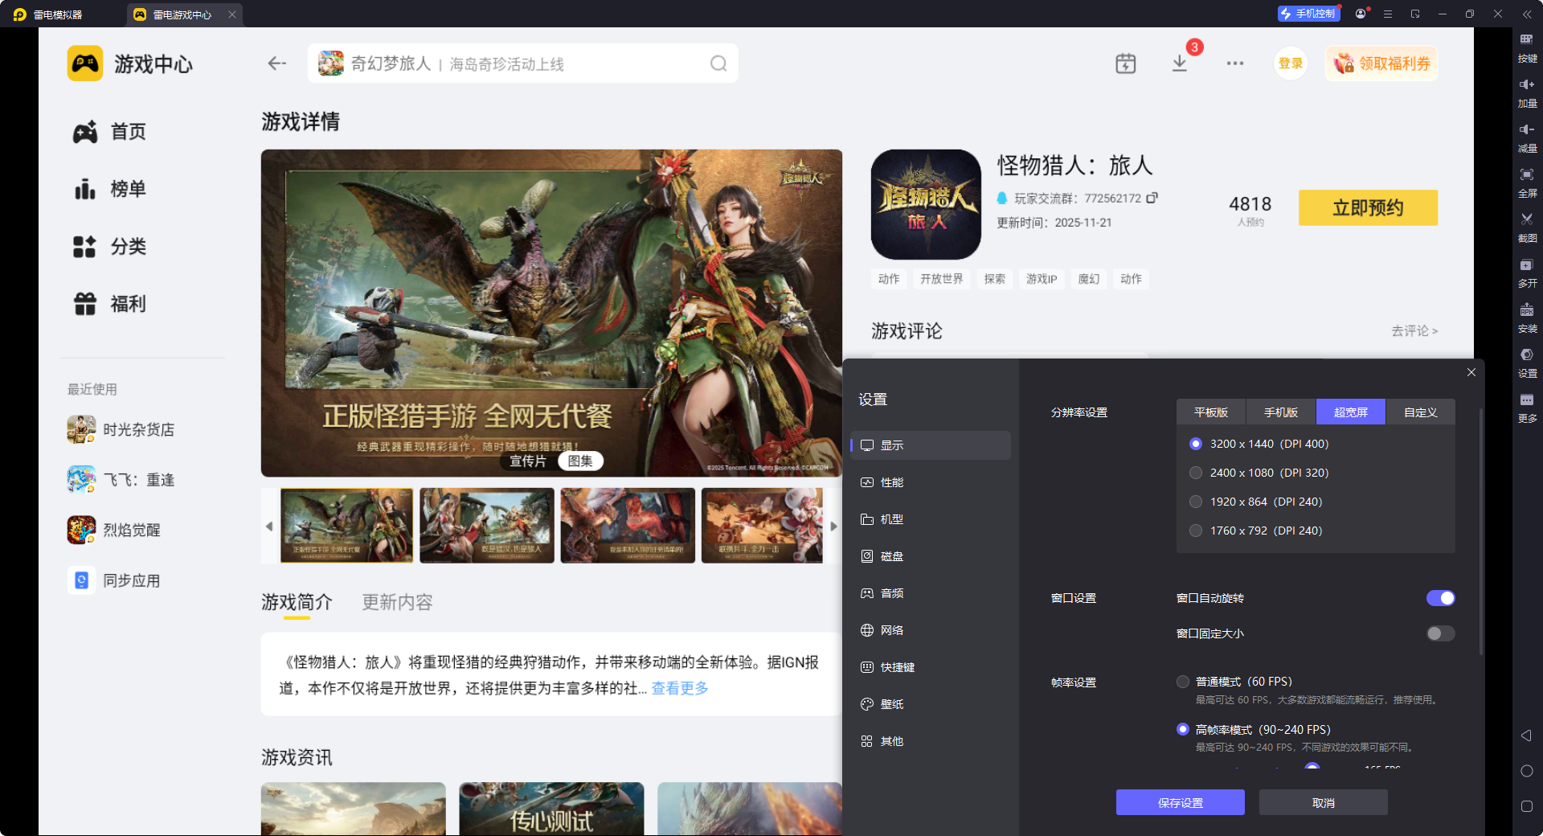Click the 立即预约 pre-register button
Image resolution: width=1543 pixels, height=836 pixels.
pyautogui.click(x=1367, y=207)
